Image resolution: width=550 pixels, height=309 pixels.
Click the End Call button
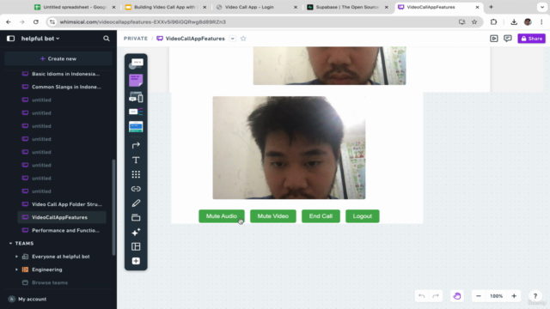[x=321, y=216]
